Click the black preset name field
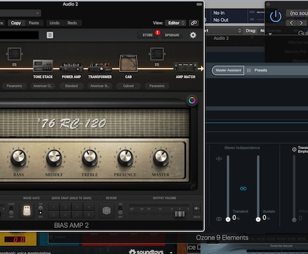The image size is (308, 254). pos(19,35)
